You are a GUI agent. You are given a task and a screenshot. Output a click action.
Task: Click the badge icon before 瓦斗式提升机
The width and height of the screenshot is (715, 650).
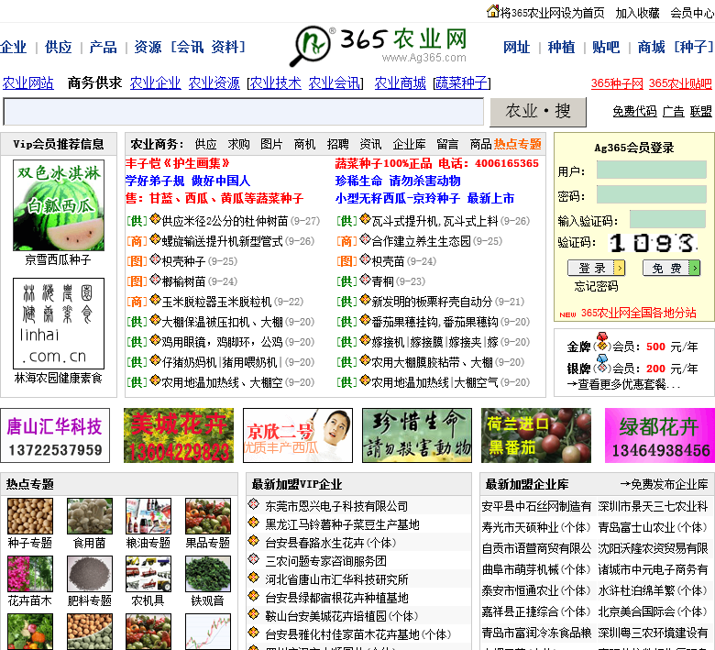click(x=365, y=219)
